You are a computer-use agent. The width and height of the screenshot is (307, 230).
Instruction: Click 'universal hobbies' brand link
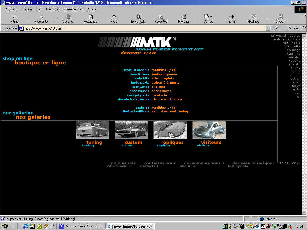(x=285, y=35)
